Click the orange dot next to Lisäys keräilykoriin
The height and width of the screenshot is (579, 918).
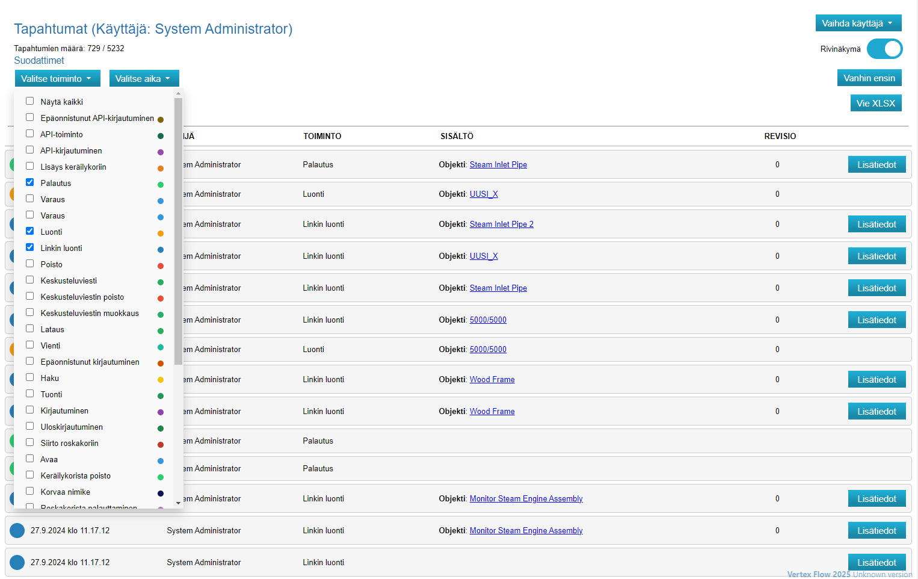tap(161, 169)
